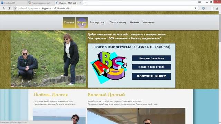Image resolution: width=221 pixels, height=124 pixels.
Task: Click the Введите Ваш E-mail field
Action: [x=152, y=67]
